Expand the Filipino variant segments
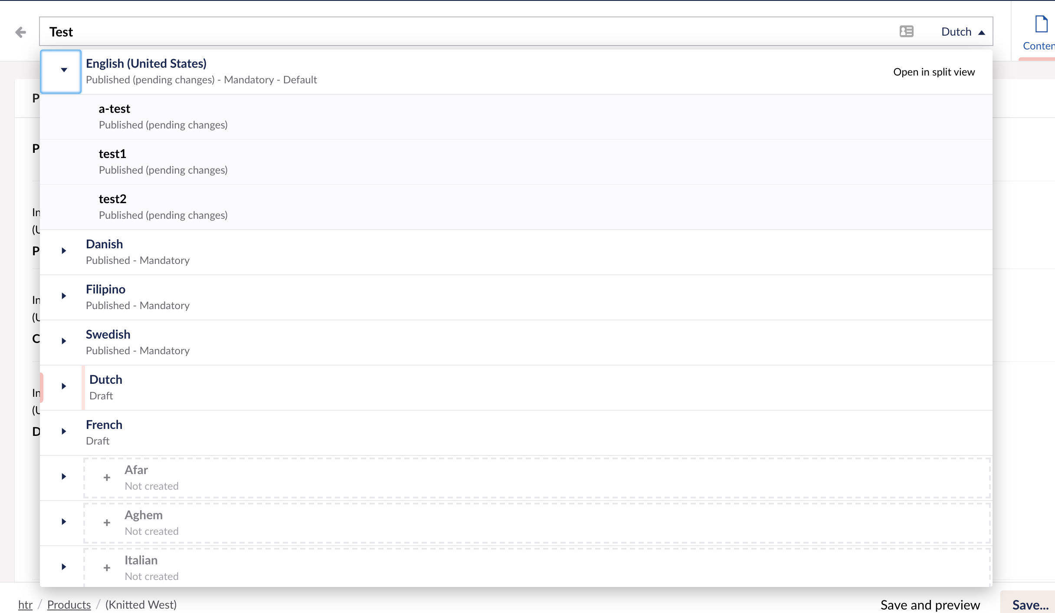The height and width of the screenshot is (613, 1055). [x=63, y=296]
